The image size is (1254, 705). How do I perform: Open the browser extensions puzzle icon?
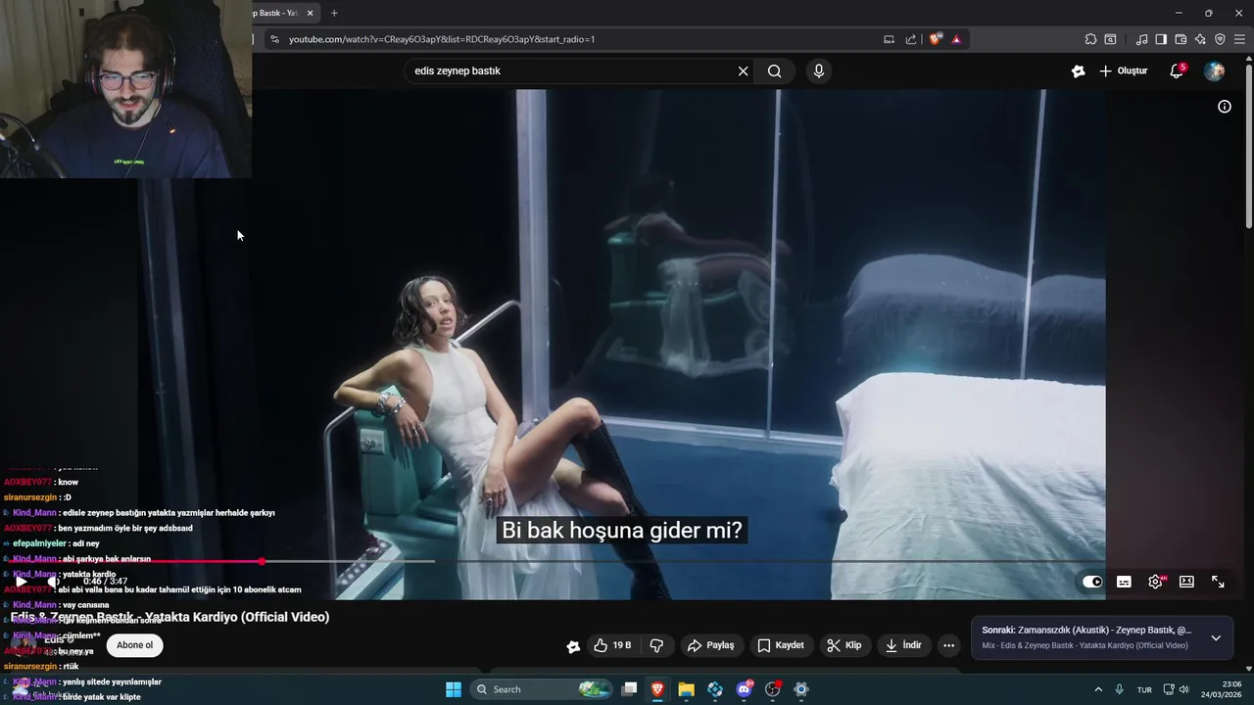(1090, 39)
